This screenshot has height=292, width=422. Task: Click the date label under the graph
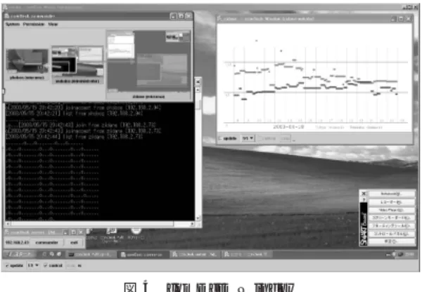[288, 127]
